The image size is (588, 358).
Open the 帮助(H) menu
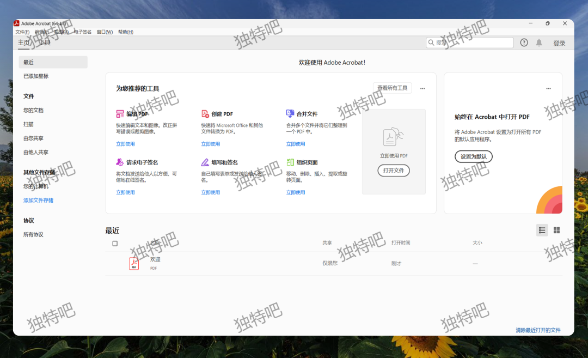tap(126, 32)
